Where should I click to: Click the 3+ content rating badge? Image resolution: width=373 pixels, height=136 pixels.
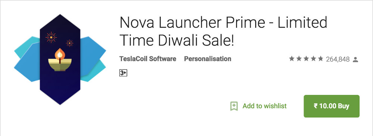[123, 73]
